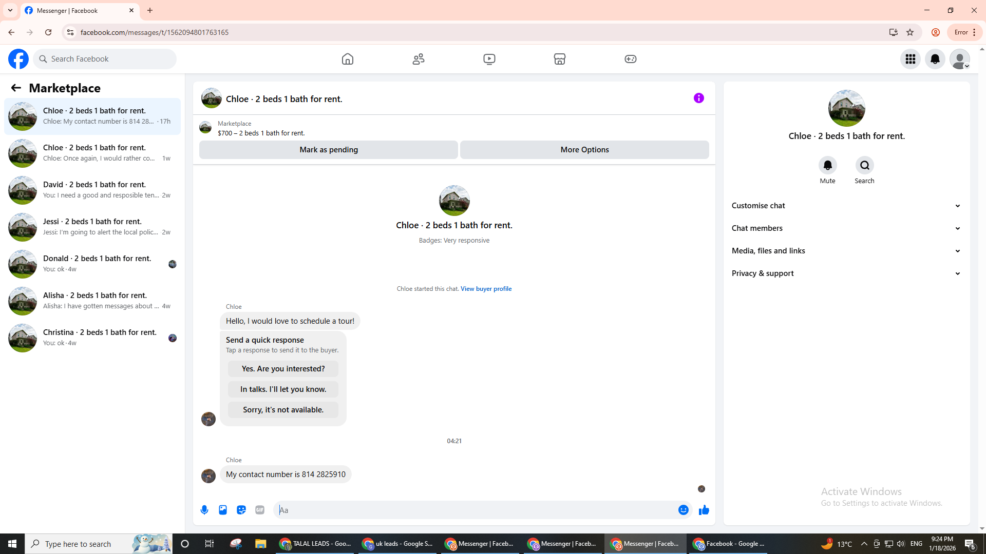Click Mark as pending button
The width and height of the screenshot is (986, 554).
click(328, 150)
